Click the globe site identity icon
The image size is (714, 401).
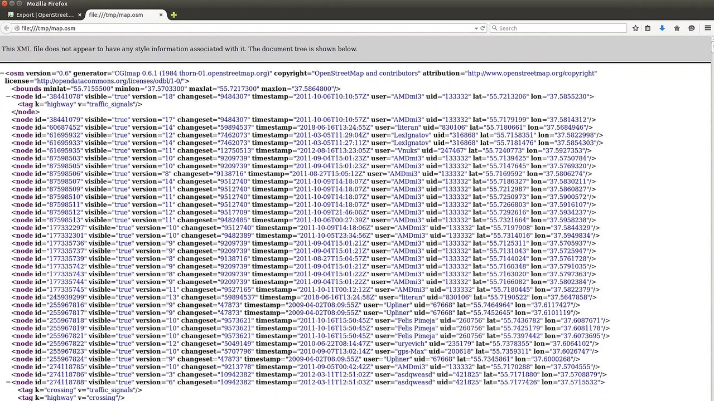point(17,28)
